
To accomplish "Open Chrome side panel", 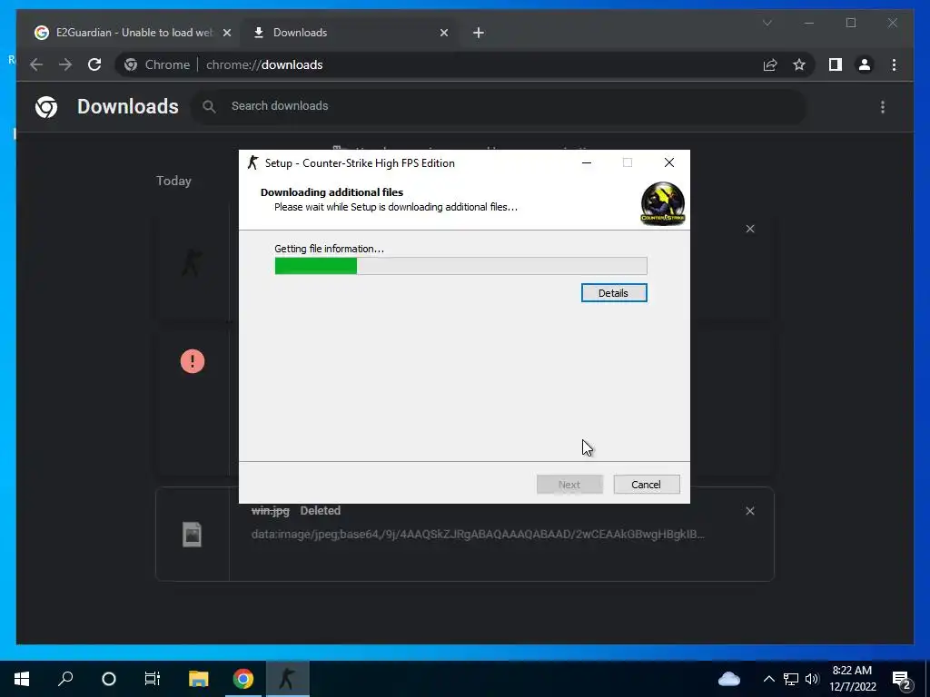I will (x=836, y=64).
